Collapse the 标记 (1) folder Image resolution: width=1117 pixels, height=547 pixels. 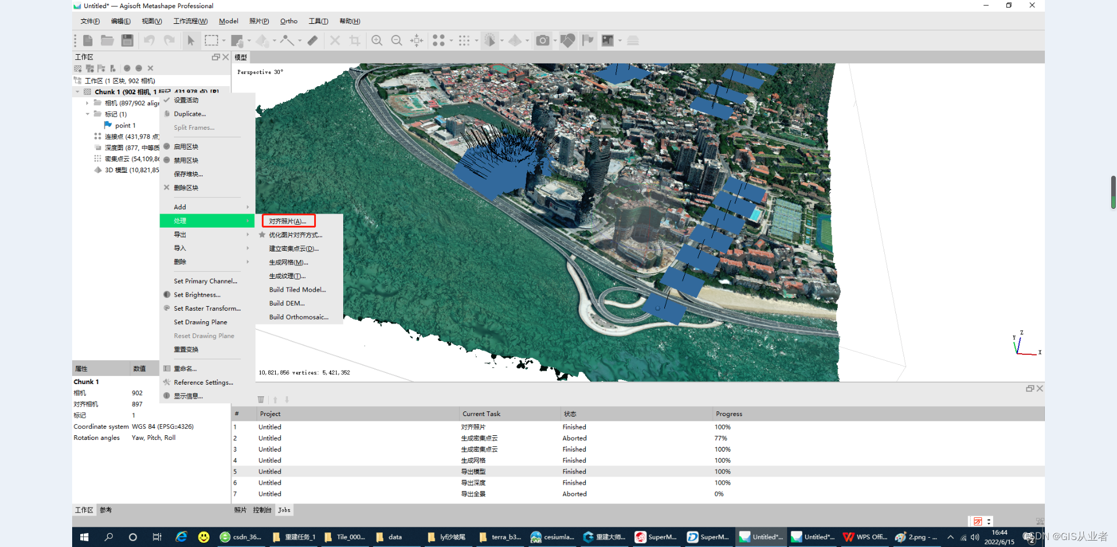point(88,114)
